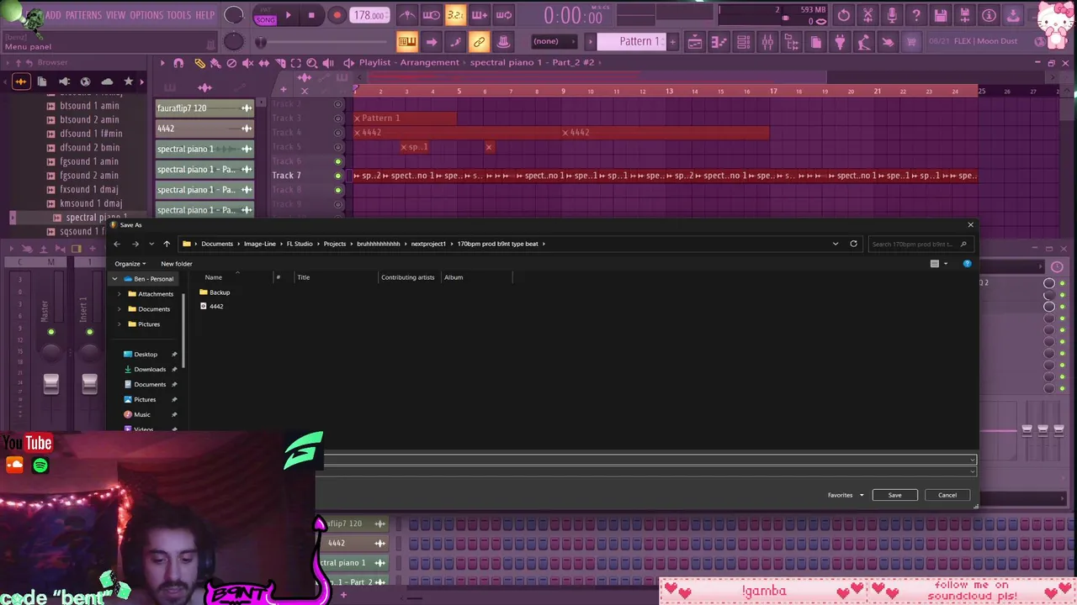Image resolution: width=1077 pixels, height=605 pixels.
Task: Toggle the 3-2-1 countdown before recording
Action: pyautogui.click(x=455, y=15)
